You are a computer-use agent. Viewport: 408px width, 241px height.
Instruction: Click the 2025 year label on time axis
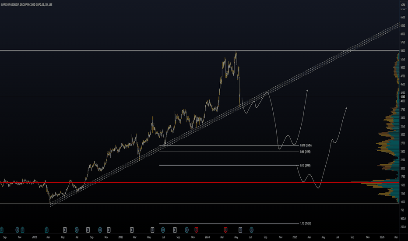[295, 237]
